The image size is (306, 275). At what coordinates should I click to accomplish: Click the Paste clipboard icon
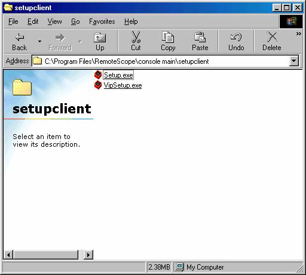pyautogui.click(x=200, y=37)
